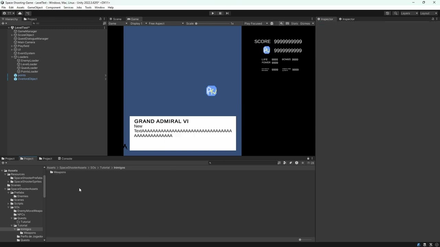Select the points prefab object

click(21, 75)
